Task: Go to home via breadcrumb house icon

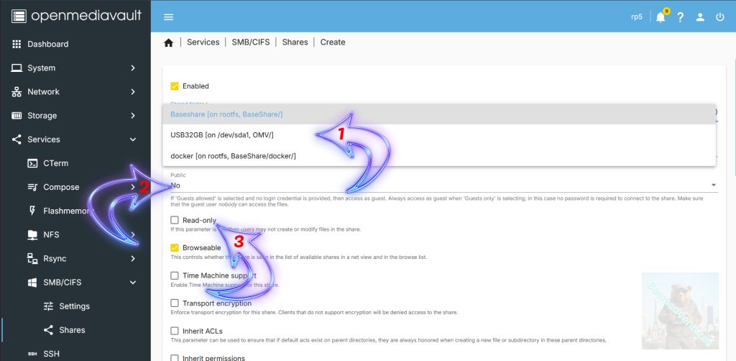Action: 169,42
